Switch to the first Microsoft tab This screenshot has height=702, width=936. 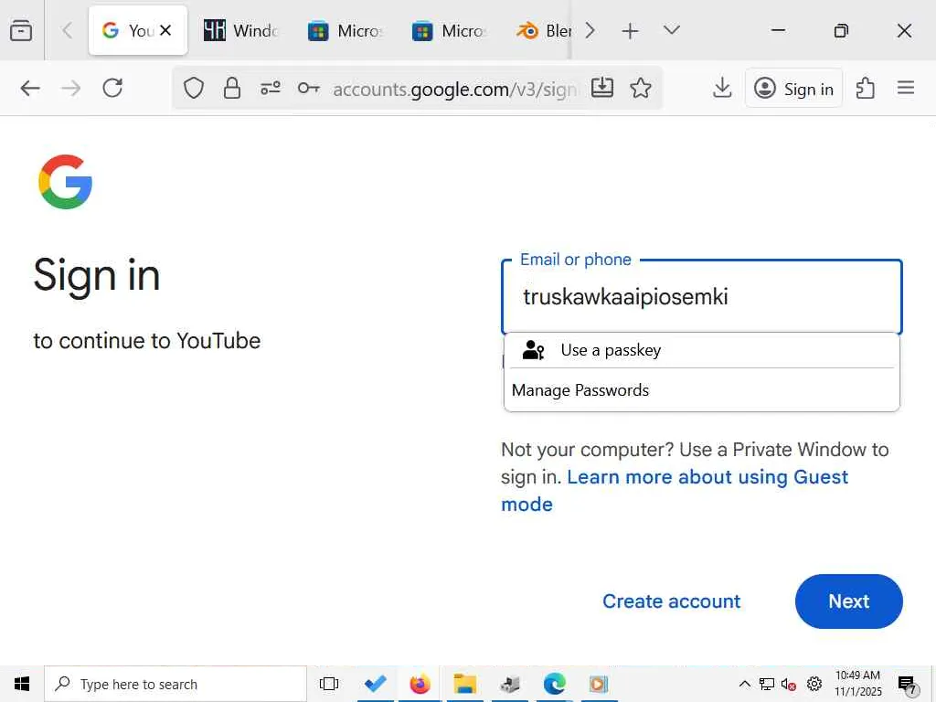345,30
